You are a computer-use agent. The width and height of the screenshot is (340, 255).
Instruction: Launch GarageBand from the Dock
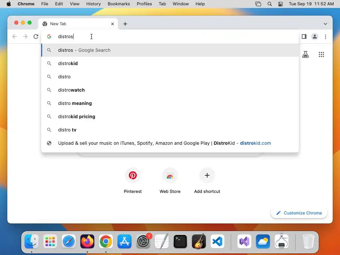(199, 241)
